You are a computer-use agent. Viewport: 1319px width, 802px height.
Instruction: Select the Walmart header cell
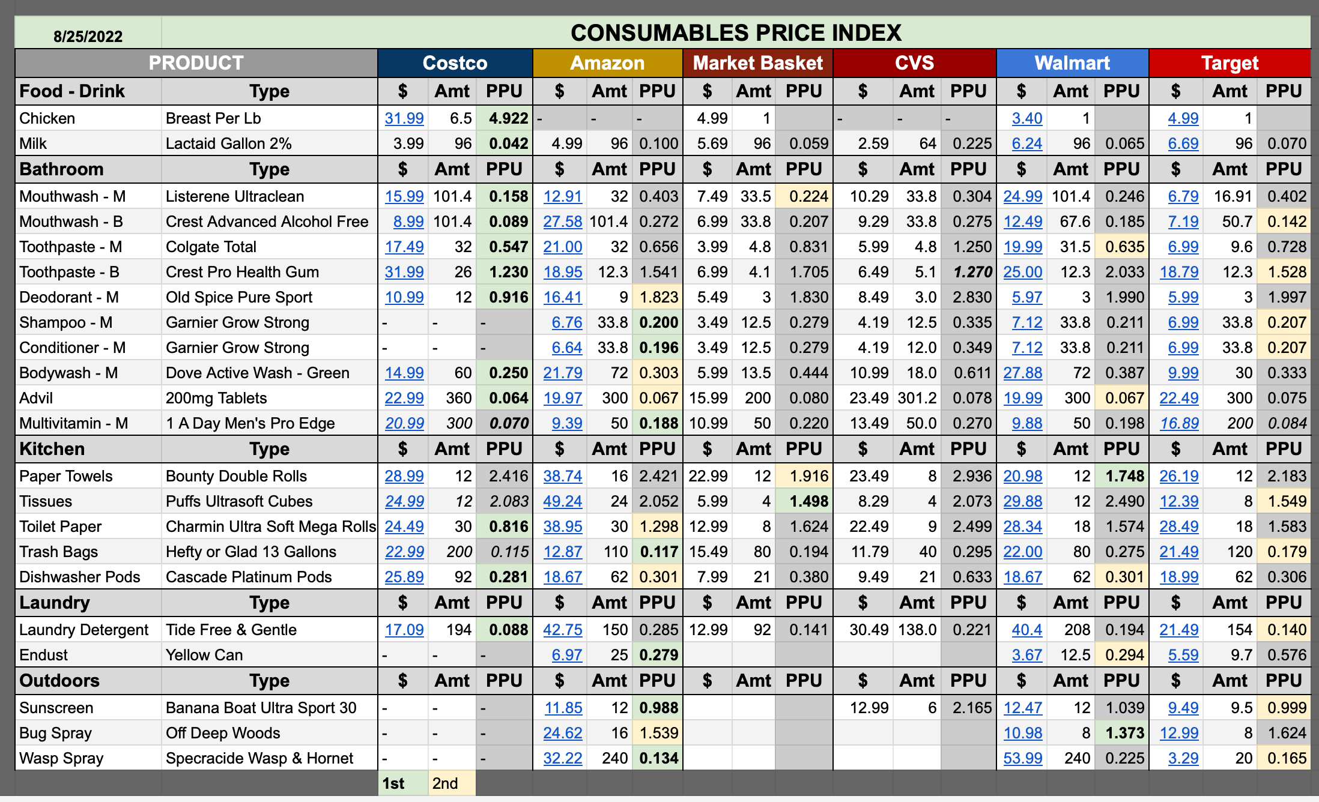[x=1072, y=63]
